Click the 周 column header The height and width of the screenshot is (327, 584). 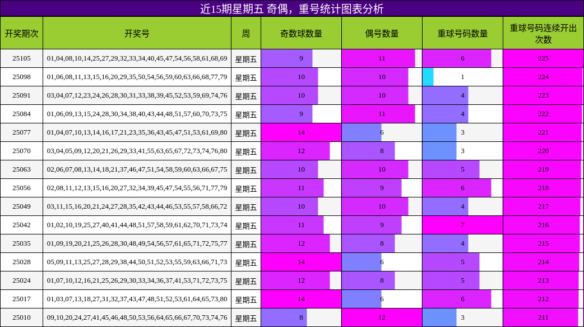tap(245, 34)
